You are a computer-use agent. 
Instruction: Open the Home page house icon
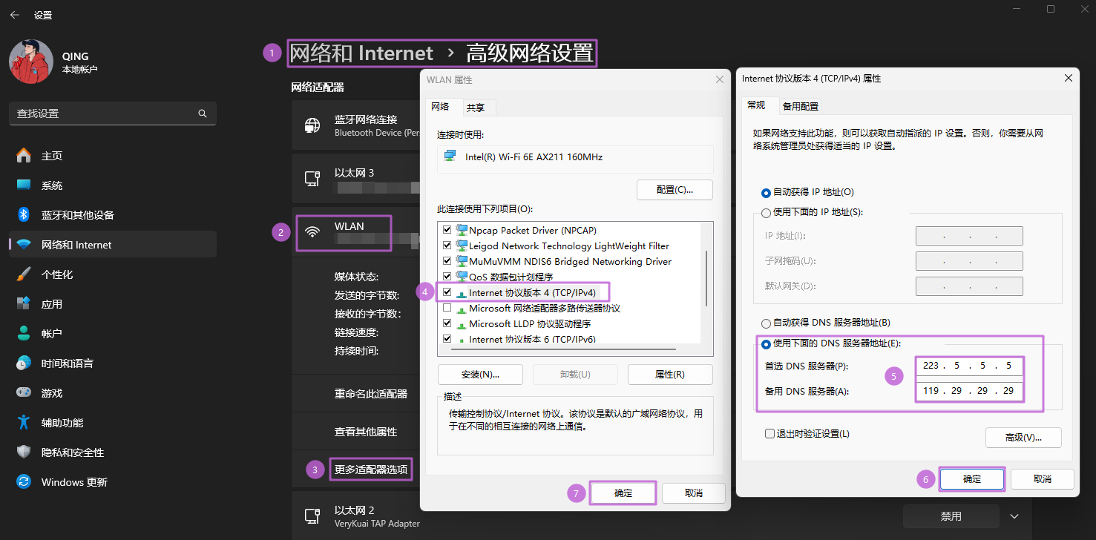coord(24,156)
